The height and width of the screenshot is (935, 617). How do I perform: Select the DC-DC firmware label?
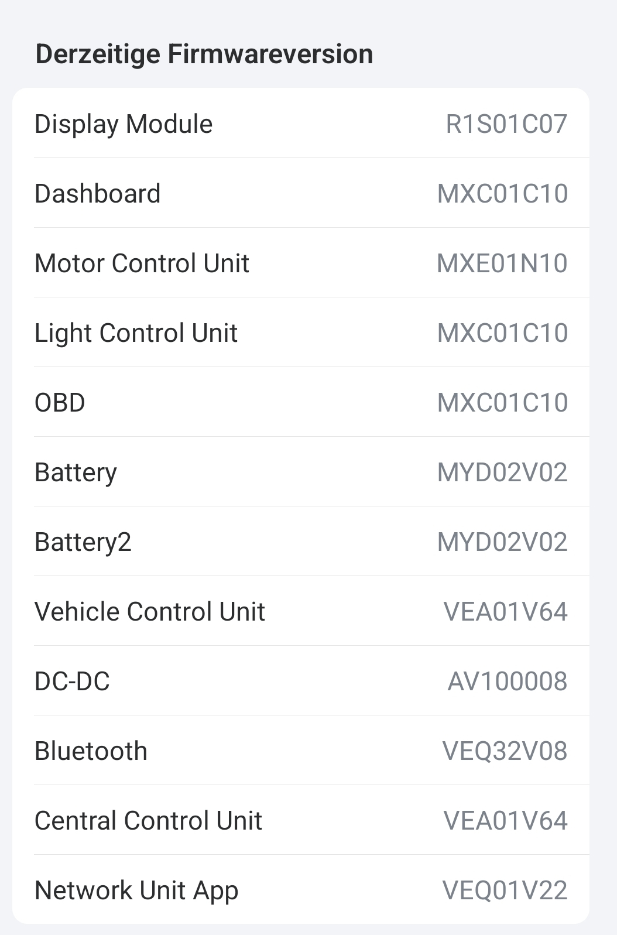[x=72, y=681]
